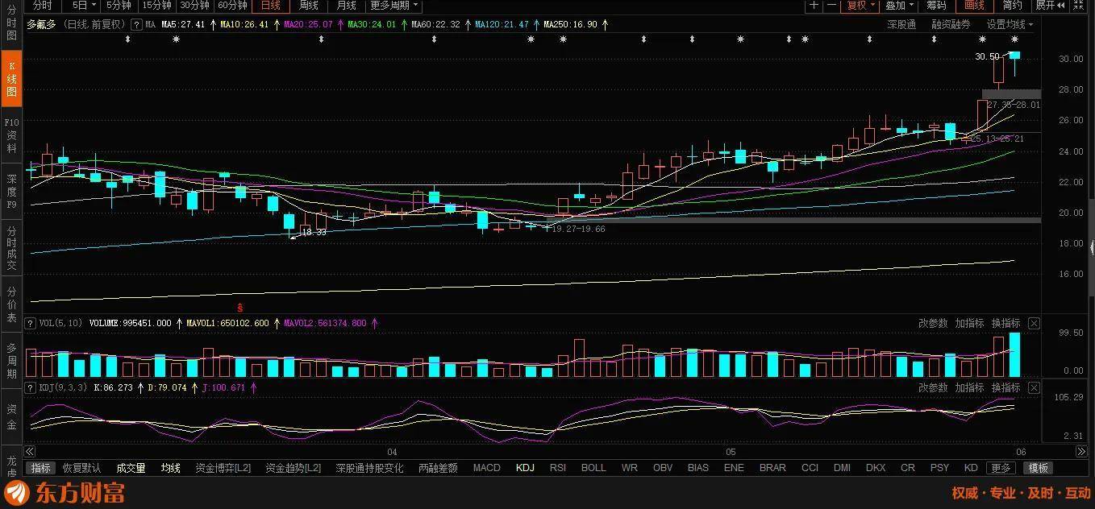This screenshot has height=509, width=1095.
Task: Open the 深度F9 sidebar item
Action: 11,192
